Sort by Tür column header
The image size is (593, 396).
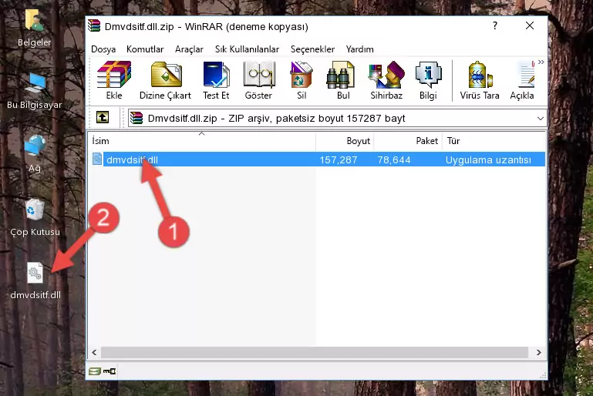[x=494, y=140]
